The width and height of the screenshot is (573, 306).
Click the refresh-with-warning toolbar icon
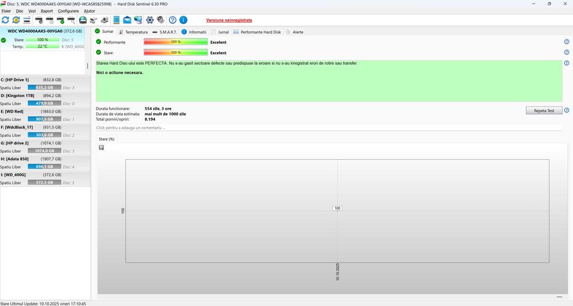pos(16,20)
